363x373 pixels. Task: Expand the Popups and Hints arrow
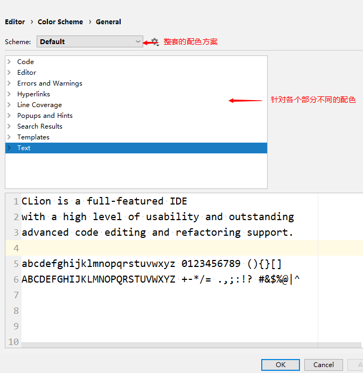coord(9,116)
